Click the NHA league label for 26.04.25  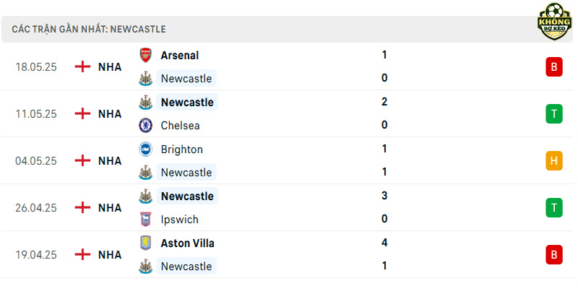pos(110,208)
